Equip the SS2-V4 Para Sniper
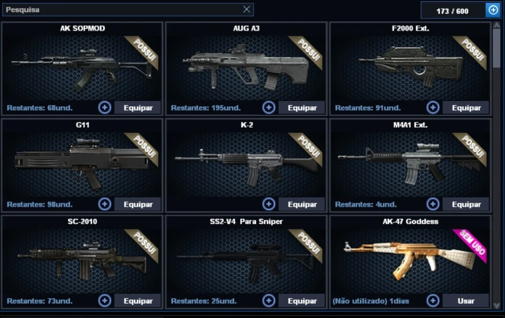The width and height of the screenshot is (505, 318). [302, 301]
